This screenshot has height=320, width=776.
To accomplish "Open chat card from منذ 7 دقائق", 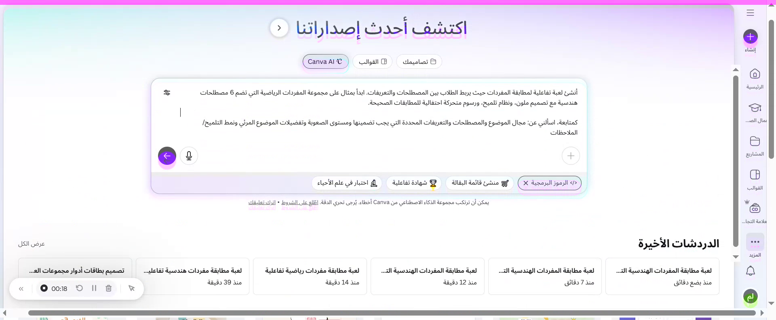I will (x=545, y=276).
